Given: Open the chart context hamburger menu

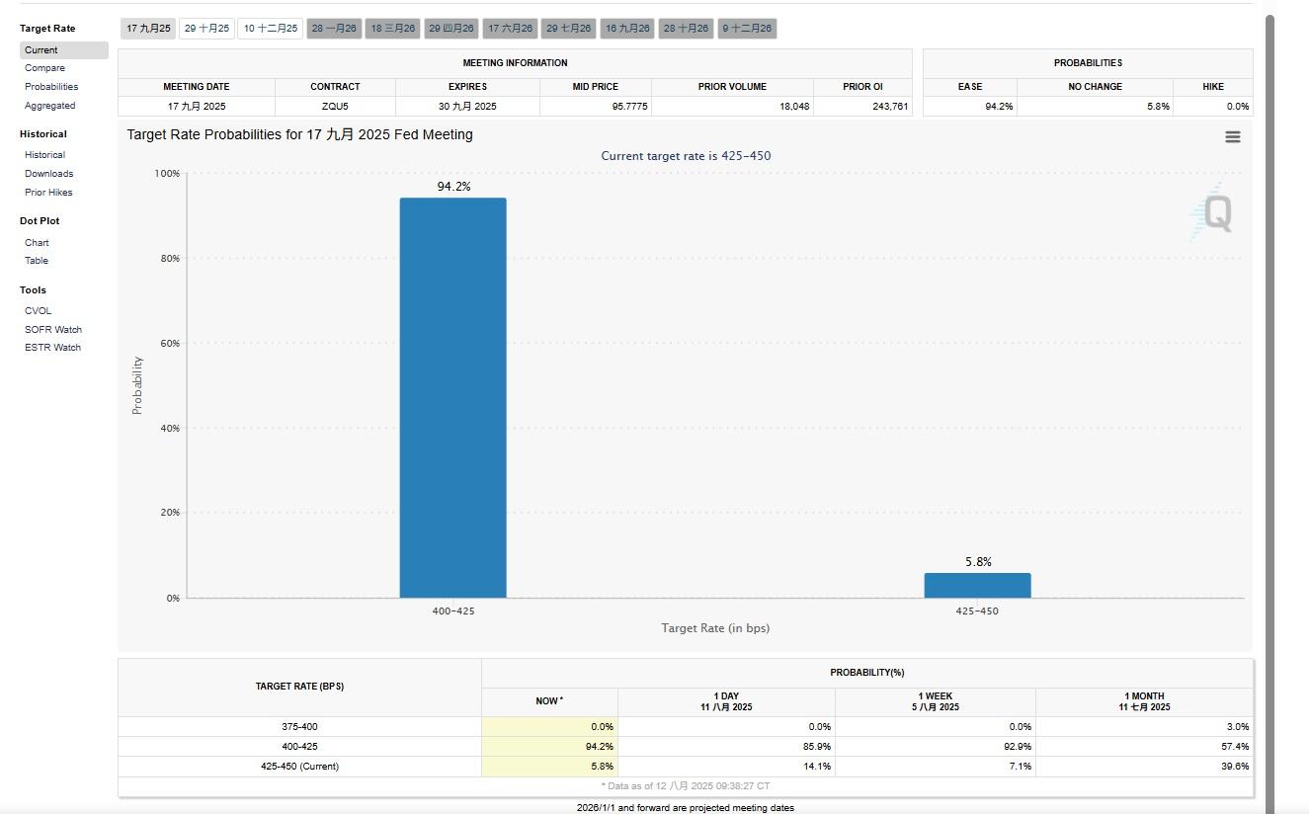Looking at the screenshot, I should [1232, 137].
